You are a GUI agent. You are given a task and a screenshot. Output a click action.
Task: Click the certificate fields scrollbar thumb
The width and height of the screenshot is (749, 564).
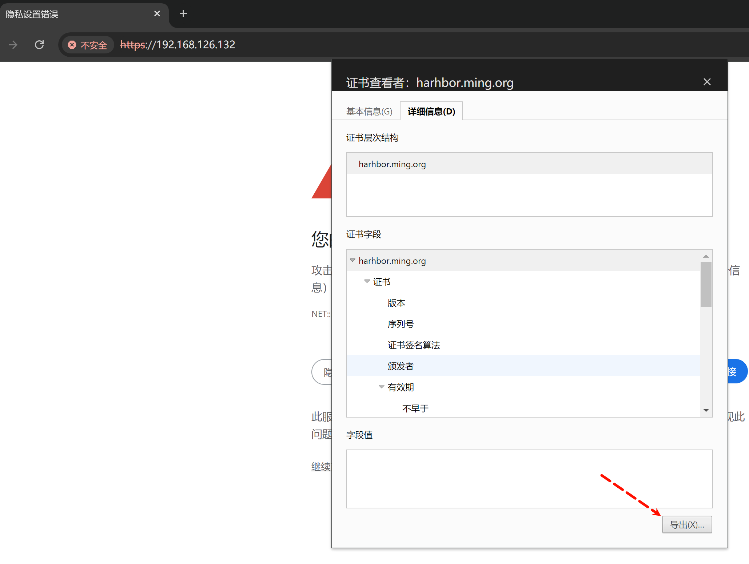point(706,285)
